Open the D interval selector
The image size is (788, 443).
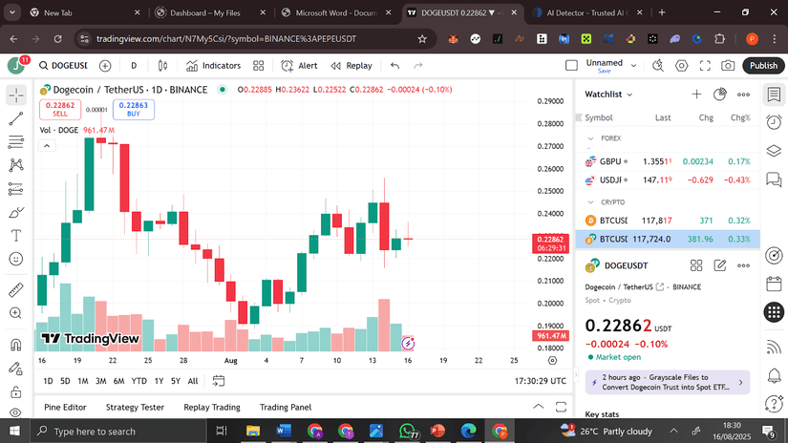click(134, 66)
